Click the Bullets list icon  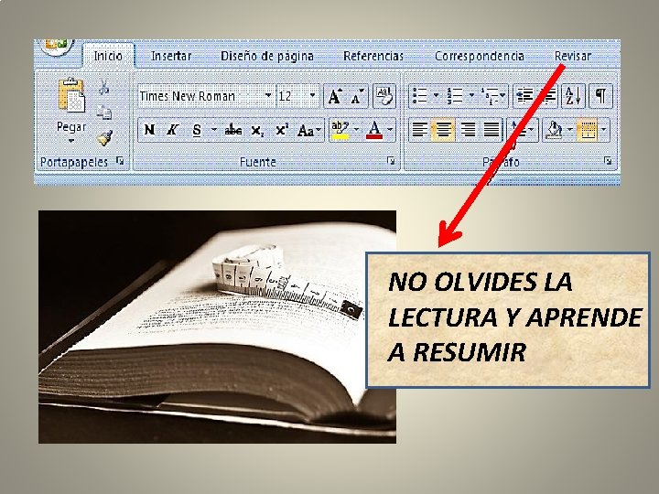click(x=420, y=96)
